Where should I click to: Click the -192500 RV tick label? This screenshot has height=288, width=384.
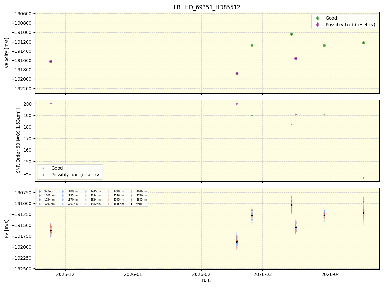coord(22,269)
